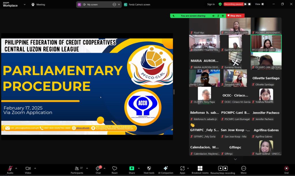
Task: Select OCEC- Ciriaco M. Garcia tile
Action: tap(235, 95)
